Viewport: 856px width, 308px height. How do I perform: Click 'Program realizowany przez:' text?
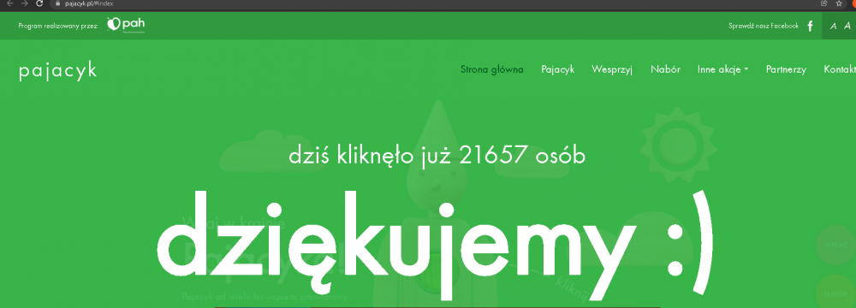point(58,26)
